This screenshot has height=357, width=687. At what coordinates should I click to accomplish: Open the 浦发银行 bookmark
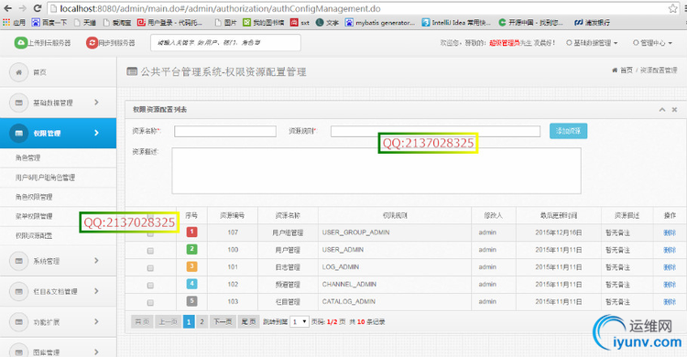point(592,22)
